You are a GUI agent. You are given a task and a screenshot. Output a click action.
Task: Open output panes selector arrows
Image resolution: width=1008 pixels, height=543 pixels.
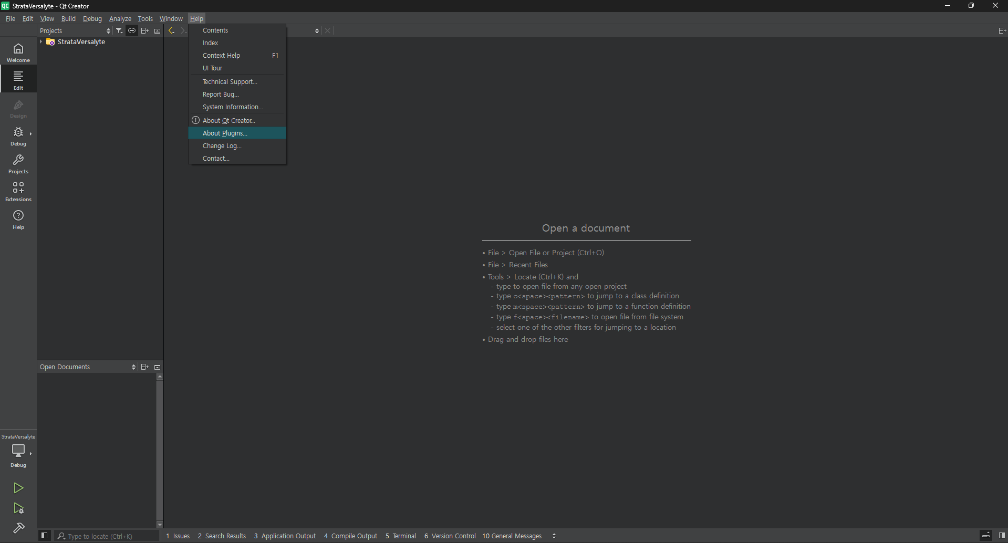click(554, 536)
